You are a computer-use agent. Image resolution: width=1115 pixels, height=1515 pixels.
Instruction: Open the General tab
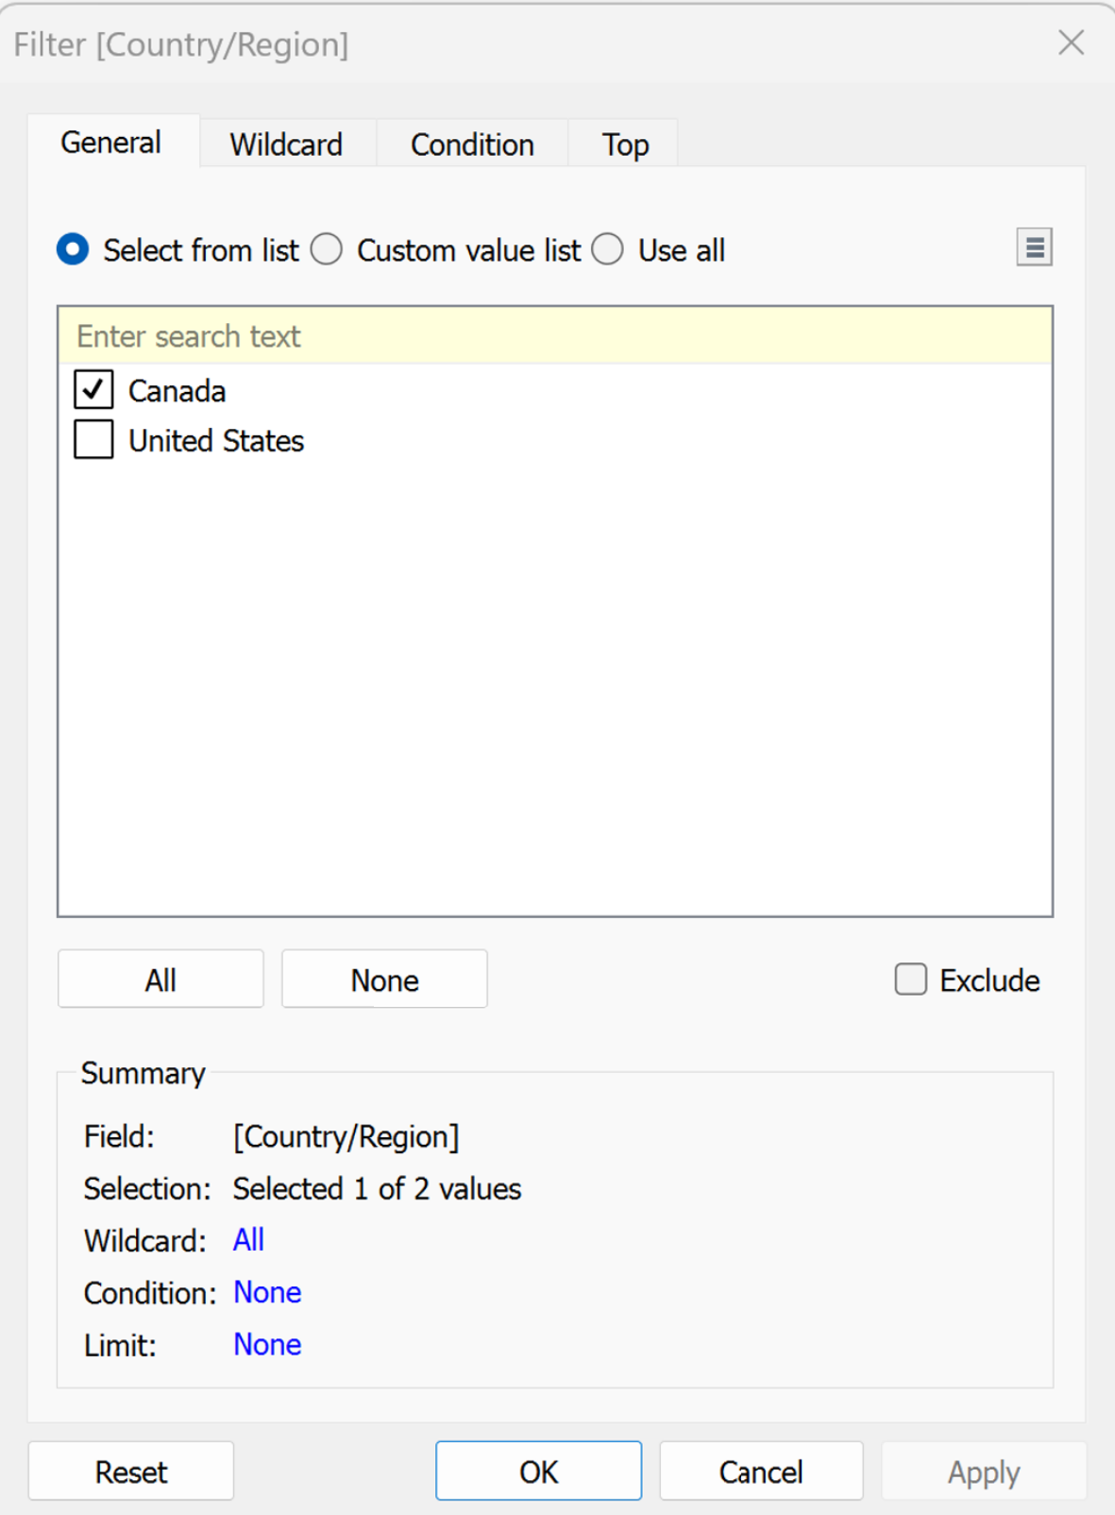coord(111,143)
